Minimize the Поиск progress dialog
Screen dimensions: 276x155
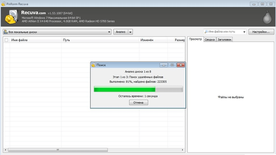click(164, 65)
